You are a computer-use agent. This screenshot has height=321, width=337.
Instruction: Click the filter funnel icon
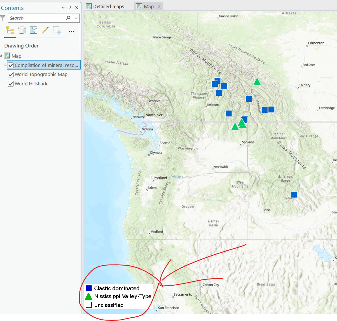(x=3, y=18)
